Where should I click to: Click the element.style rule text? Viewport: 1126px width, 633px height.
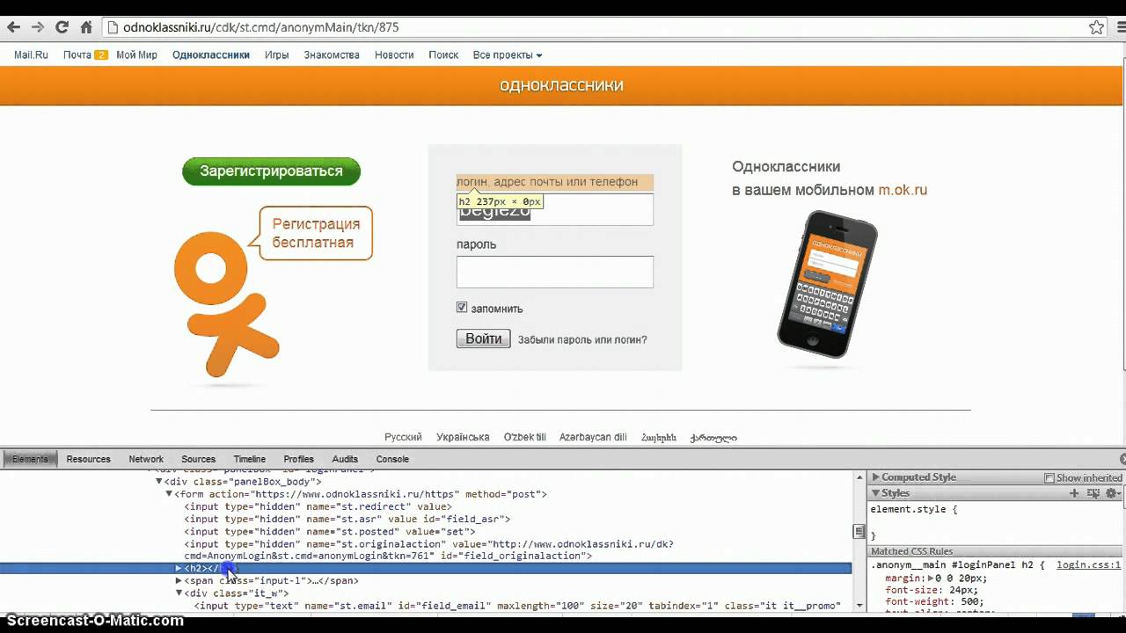coord(913,509)
